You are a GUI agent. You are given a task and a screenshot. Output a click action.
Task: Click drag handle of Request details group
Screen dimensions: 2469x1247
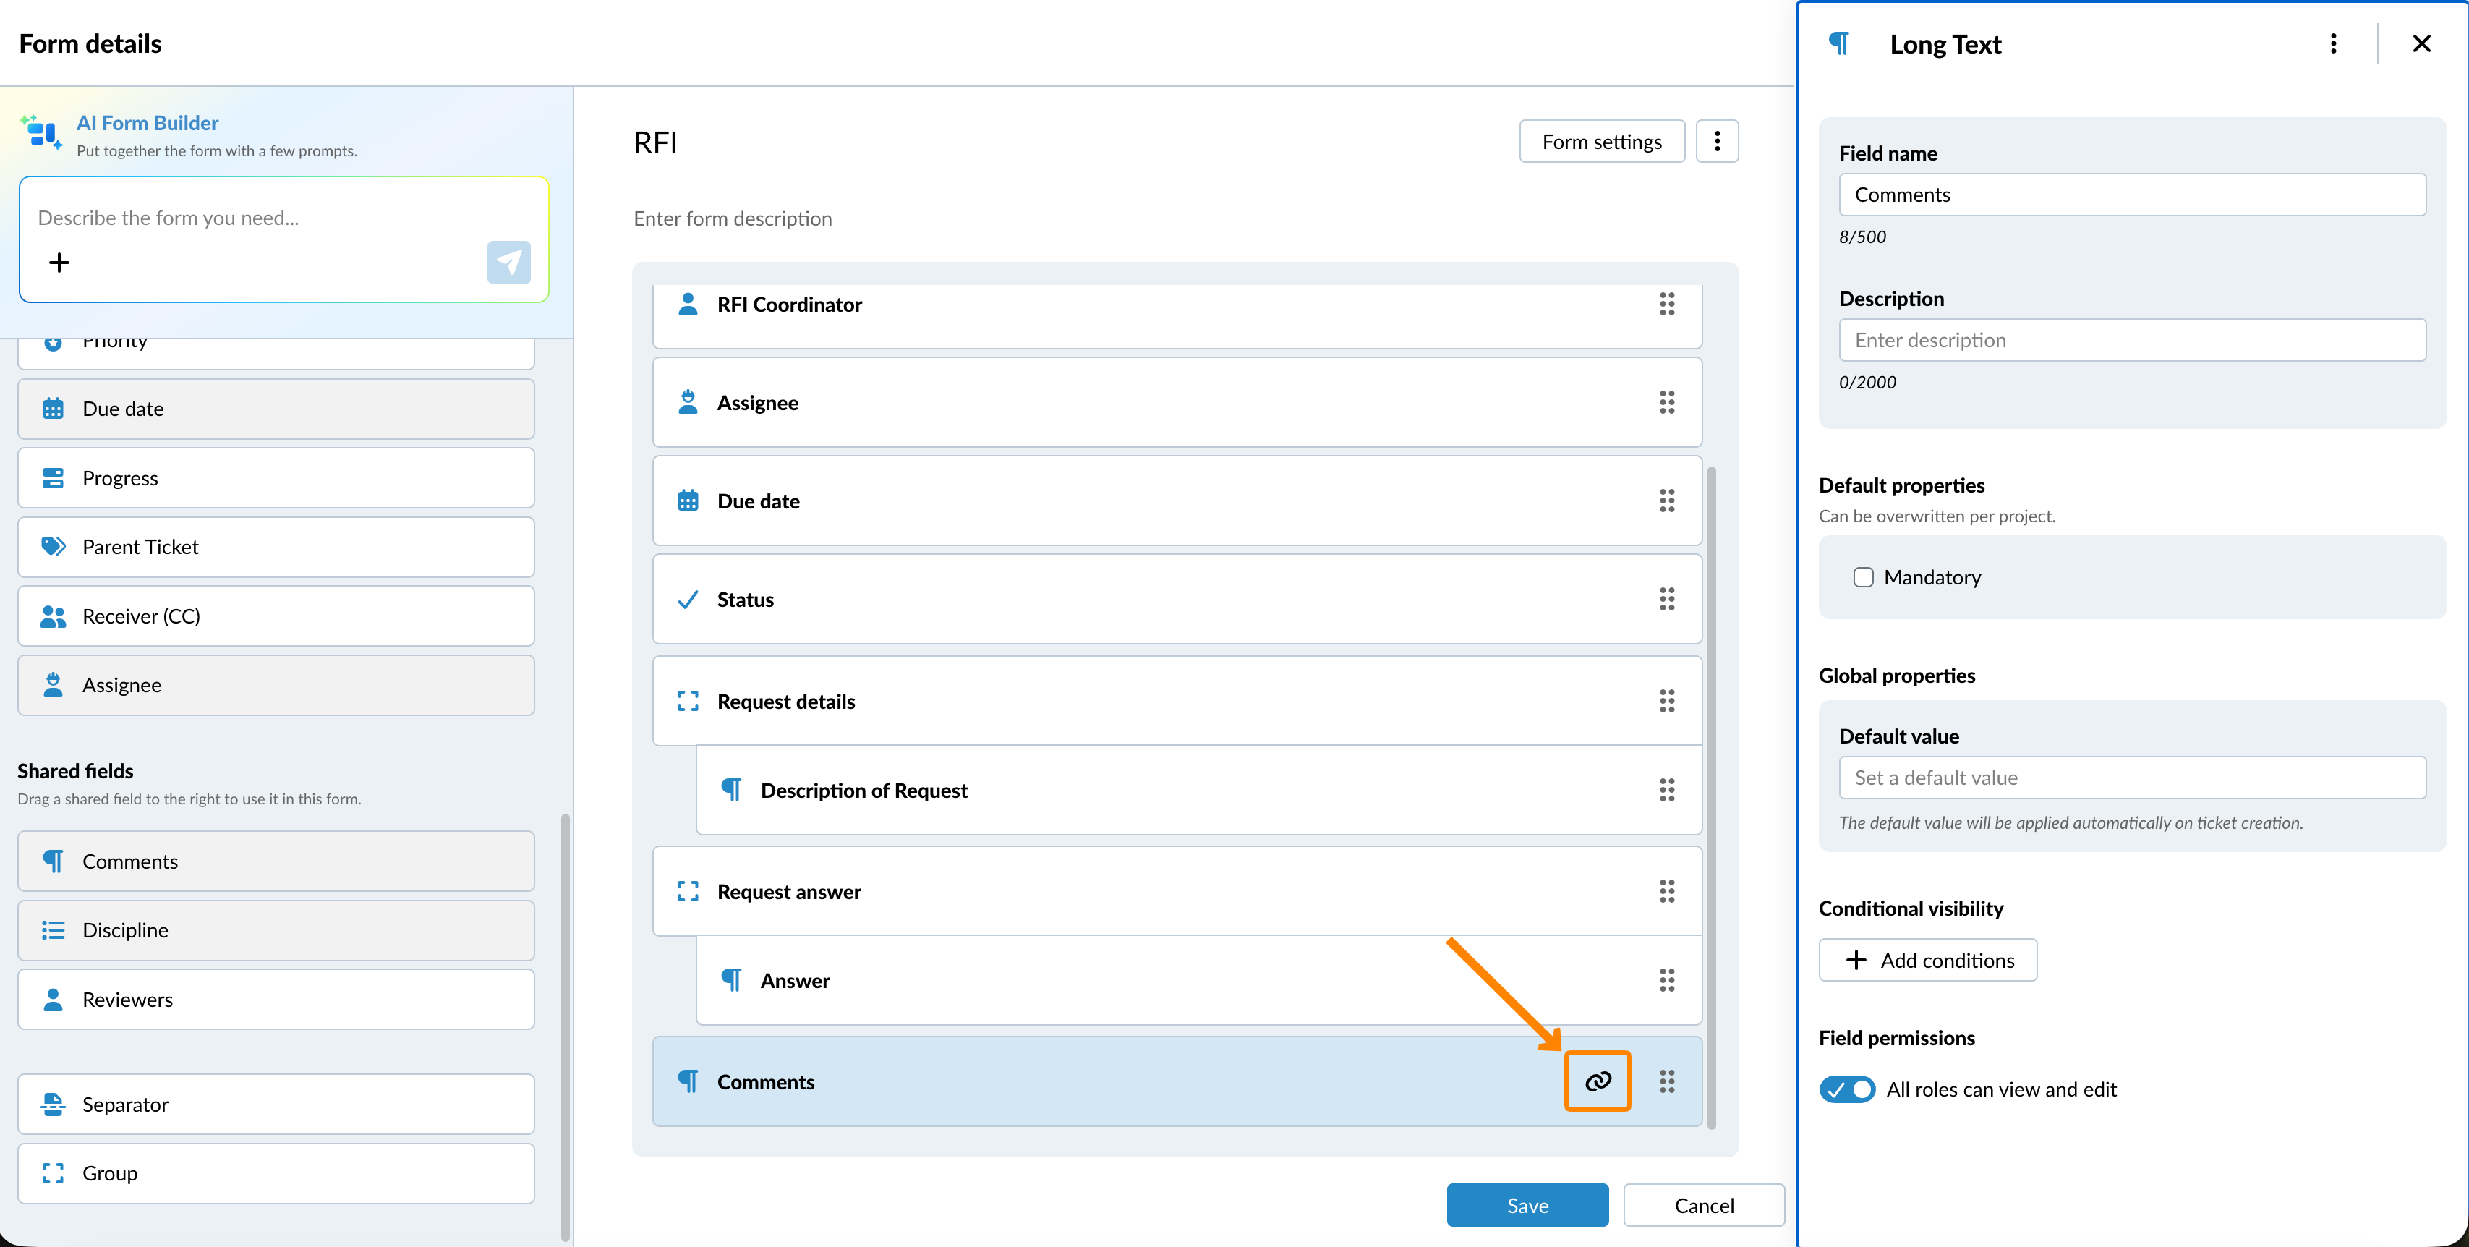(x=1667, y=701)
